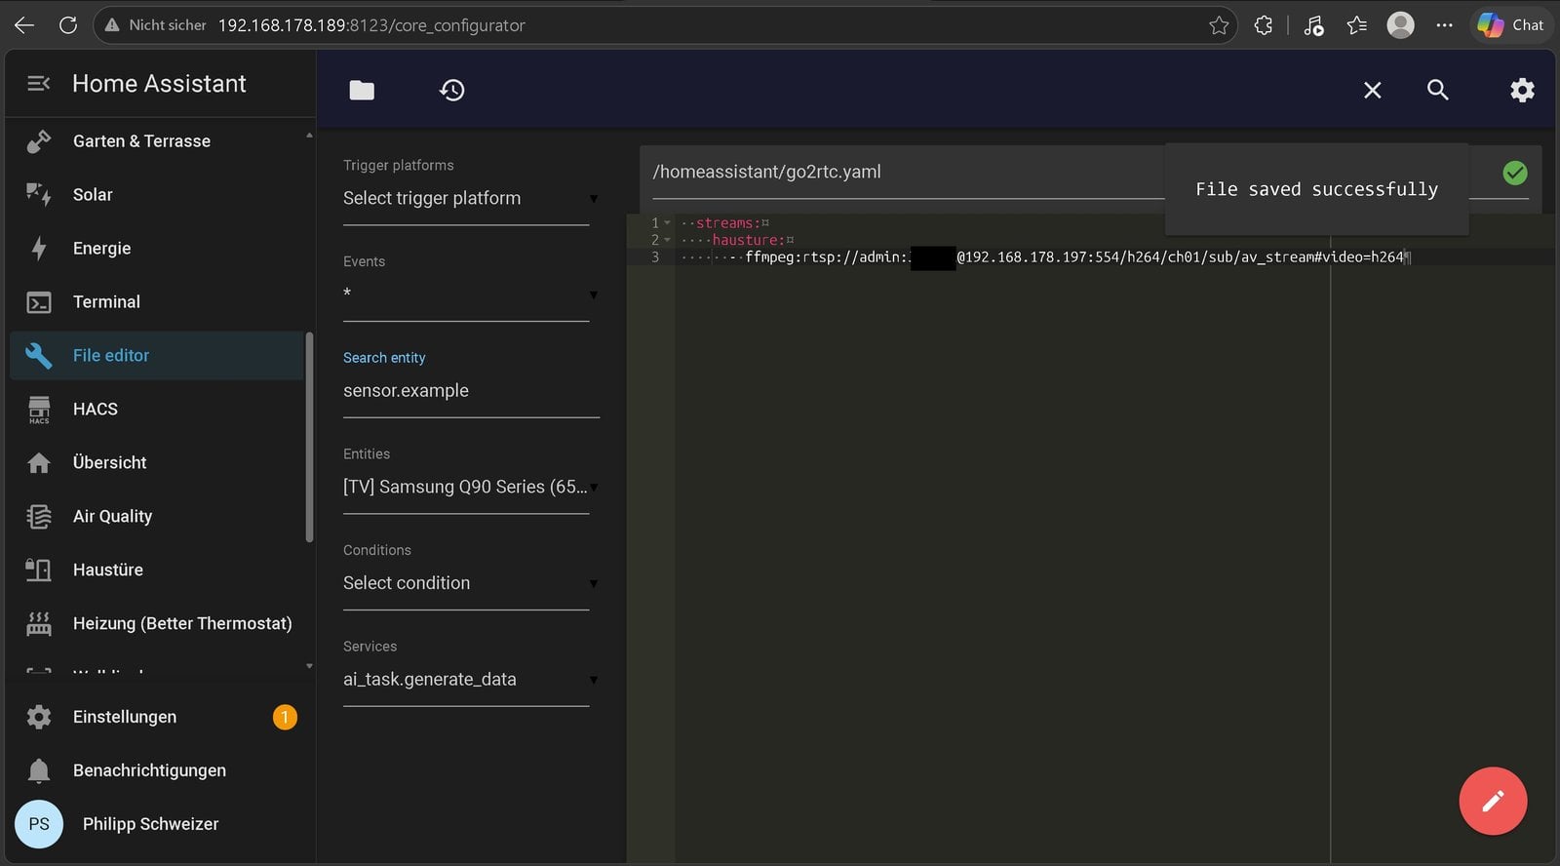
Task: Open the Übersicht dashboard link
Action: click(158, 463)
